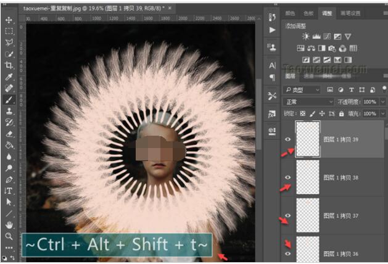The image size is (388, 264).
Task: Select the Clone Stamp tool
Action: point(9,111)
